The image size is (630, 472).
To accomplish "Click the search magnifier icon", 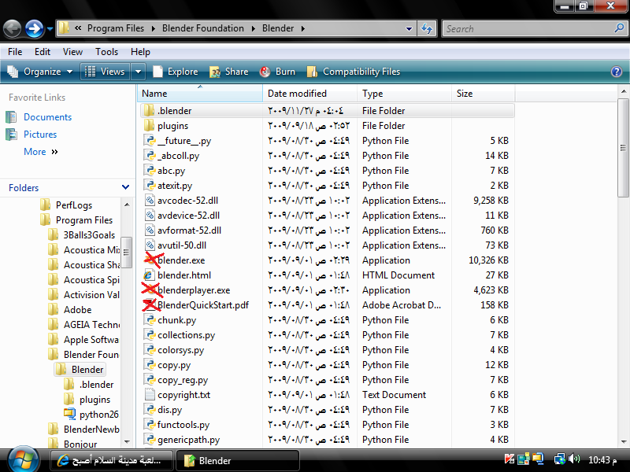I will pyautogui.click(x=620, y=28).
